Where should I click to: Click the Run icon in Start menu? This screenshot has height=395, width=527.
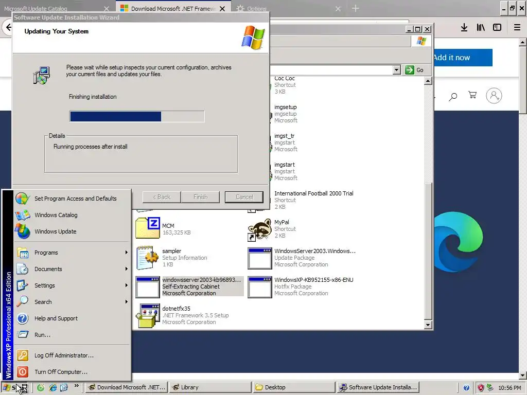23,334
